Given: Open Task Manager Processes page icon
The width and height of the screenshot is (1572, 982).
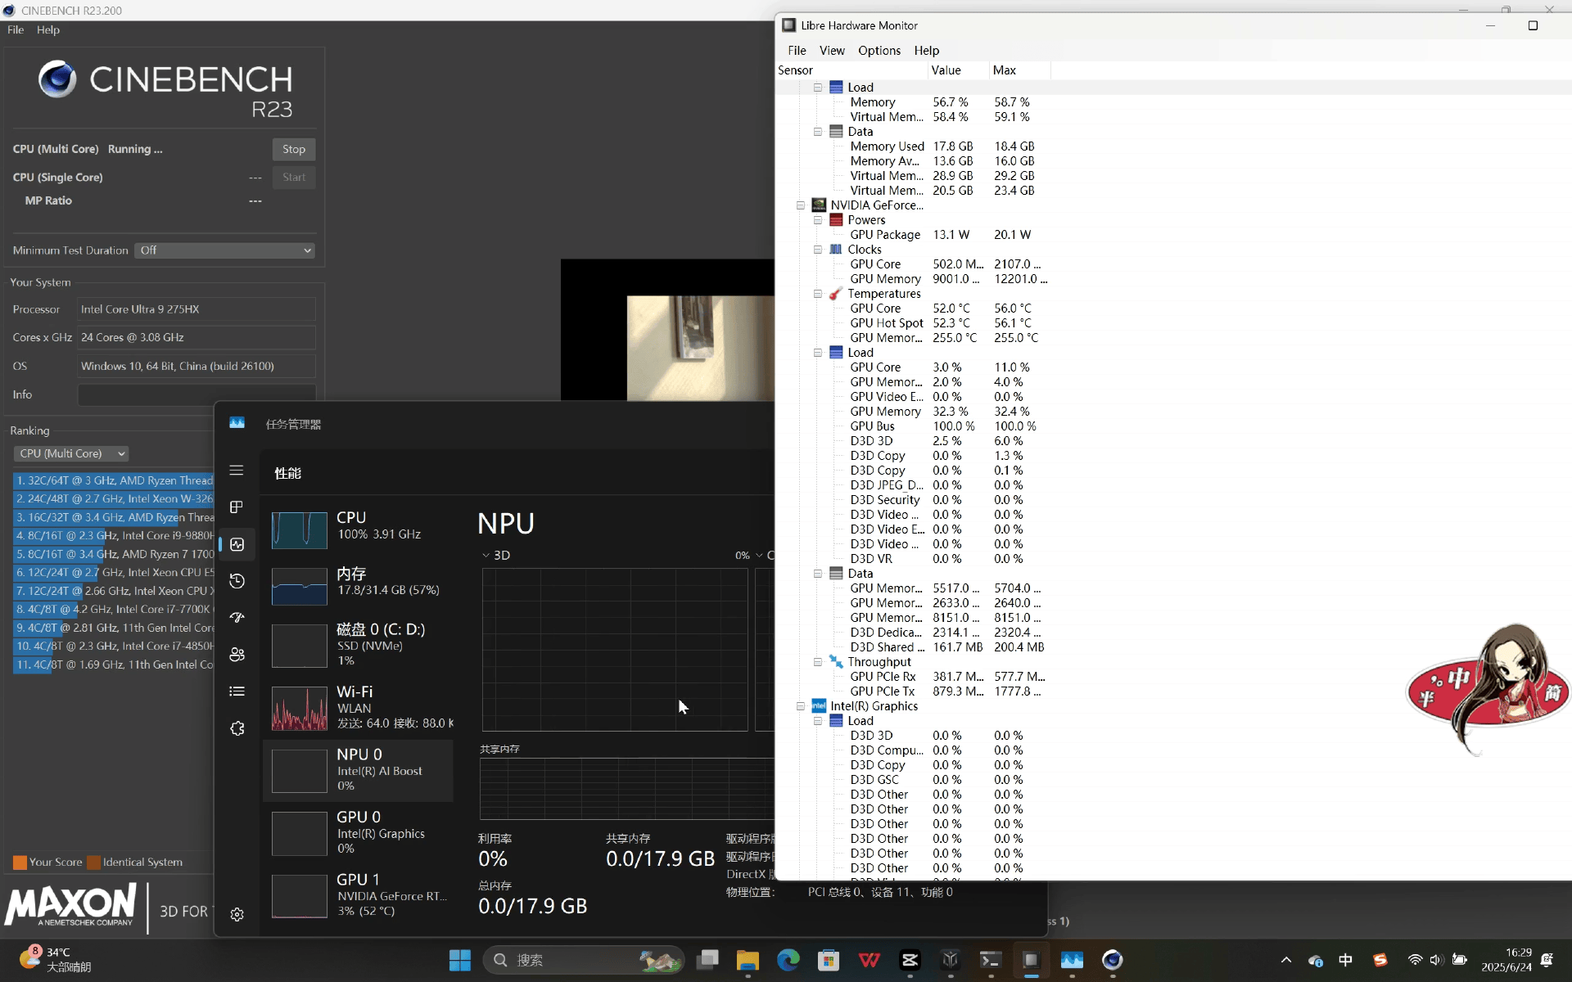Looking at the screenshot, I should (237, 507).
